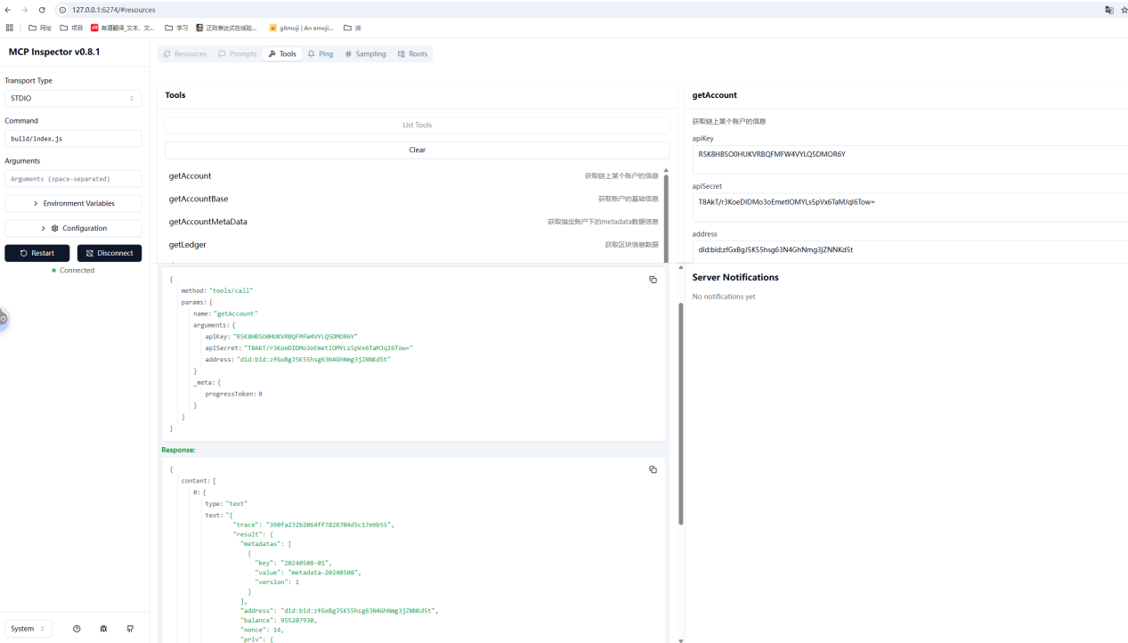Image resolution: width=1128 pixels, height=643 pixels.
Task: Open the Roots tab
Action: 413,54
